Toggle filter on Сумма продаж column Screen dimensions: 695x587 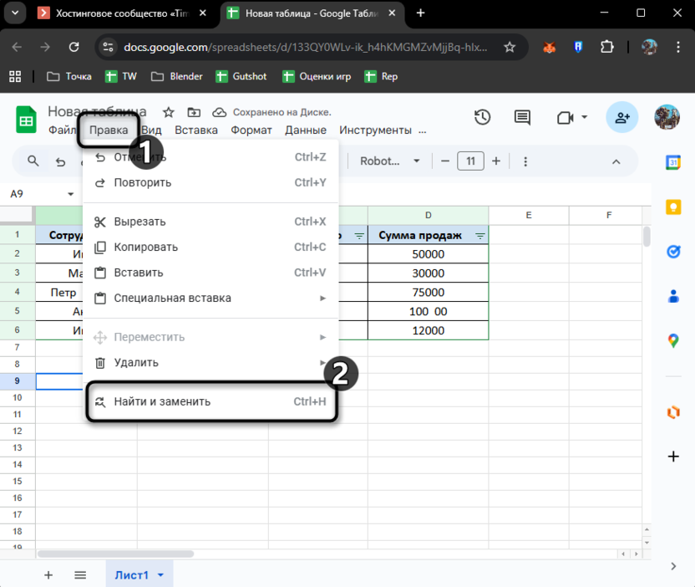coord(480,237)
